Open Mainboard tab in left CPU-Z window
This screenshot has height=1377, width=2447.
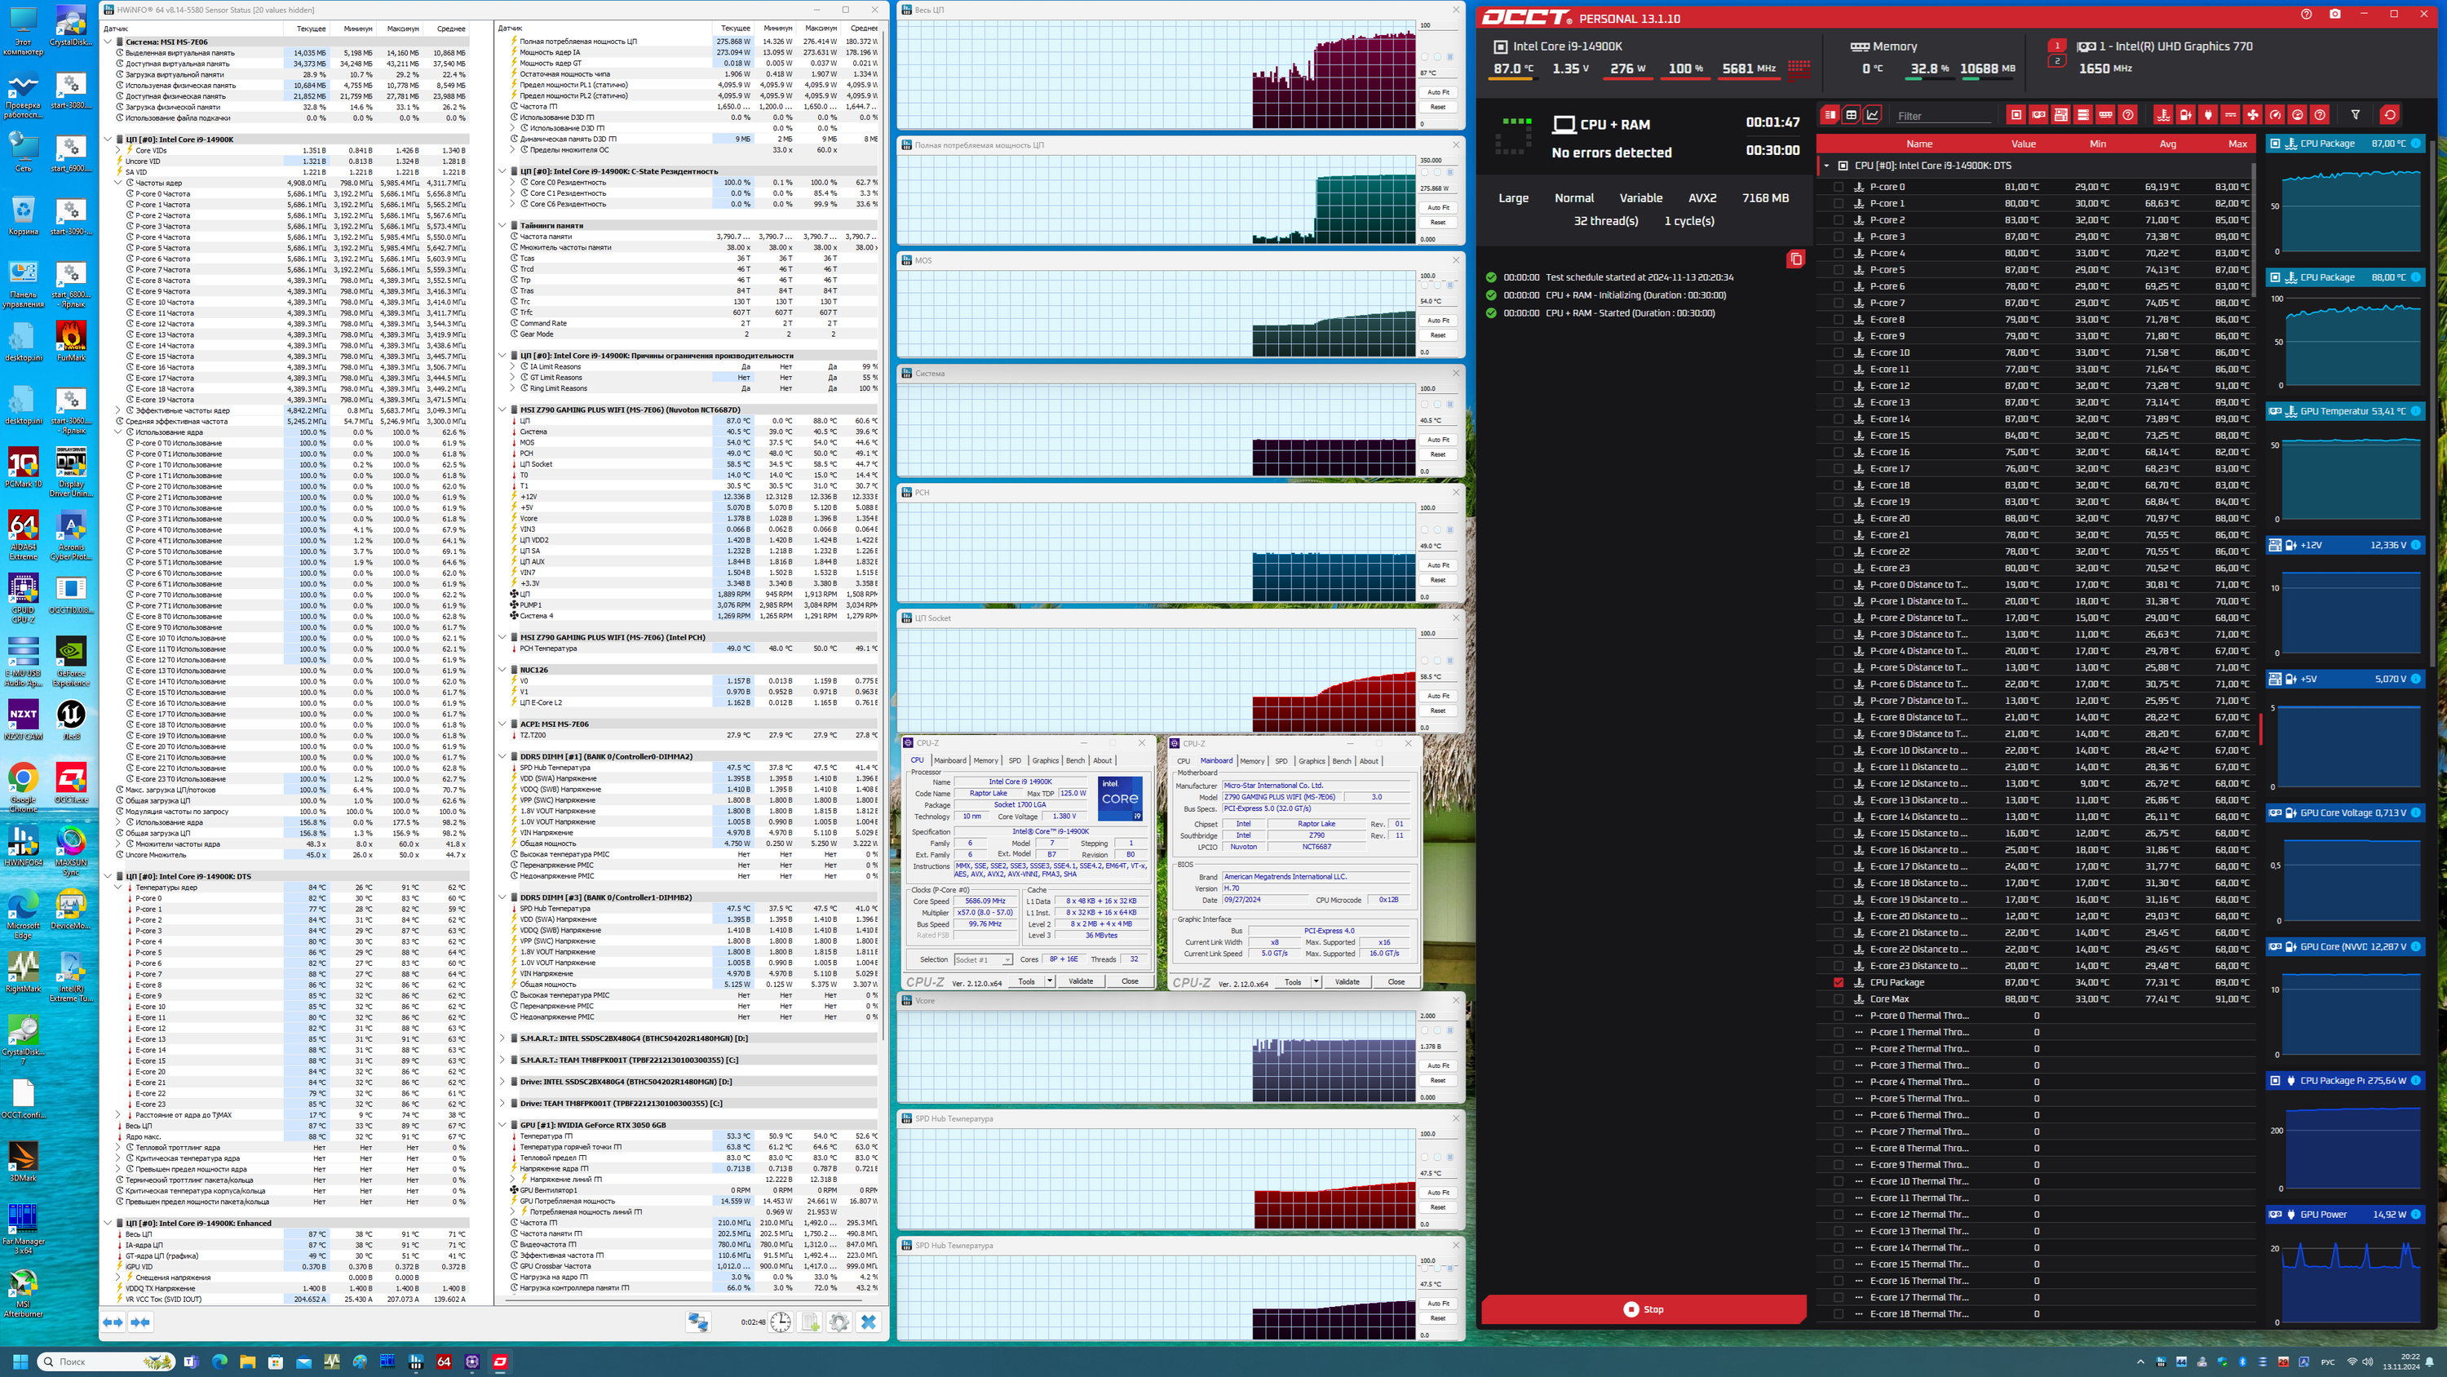click(x=950, y=760)
